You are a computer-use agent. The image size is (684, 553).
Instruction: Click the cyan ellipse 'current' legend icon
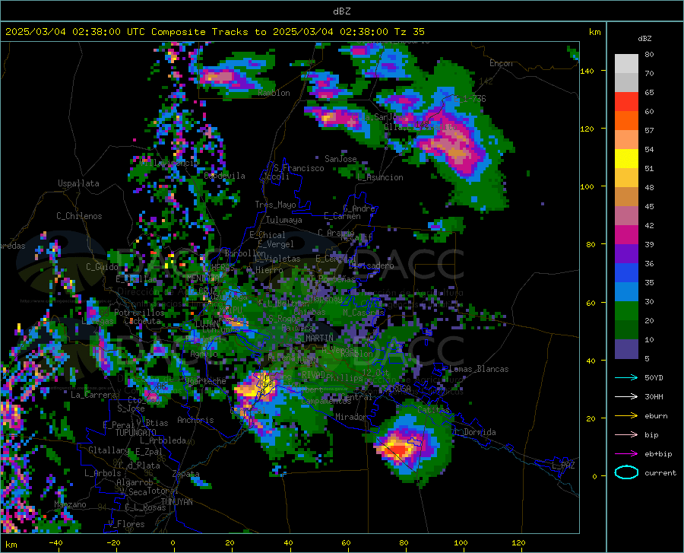(626, 472)
